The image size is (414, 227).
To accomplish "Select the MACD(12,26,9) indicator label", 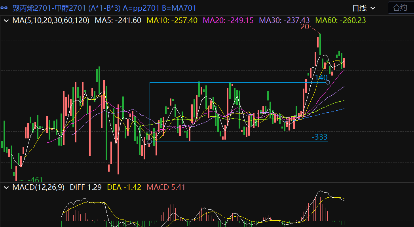I will coord(38,187).
